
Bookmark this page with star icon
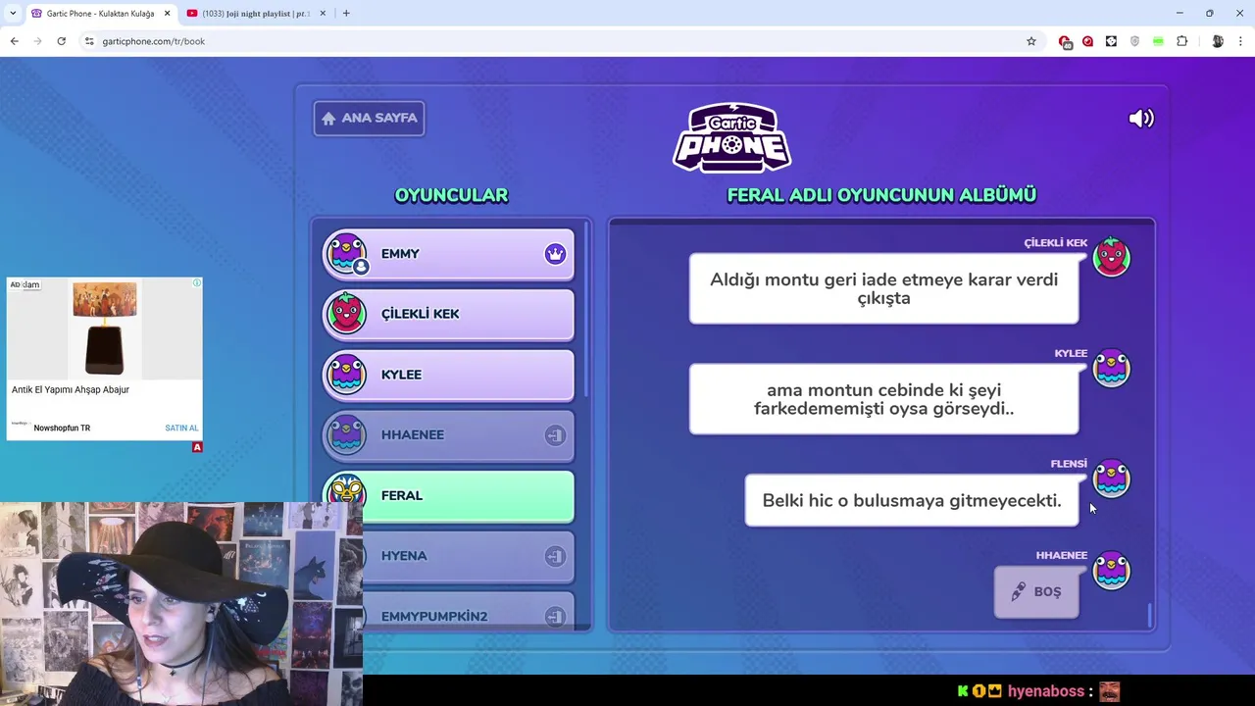point(1031,41)
